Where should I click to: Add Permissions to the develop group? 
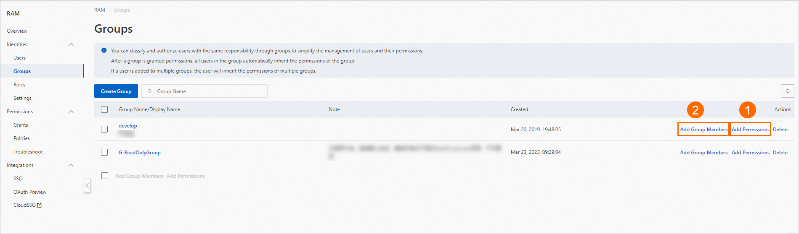751,129
